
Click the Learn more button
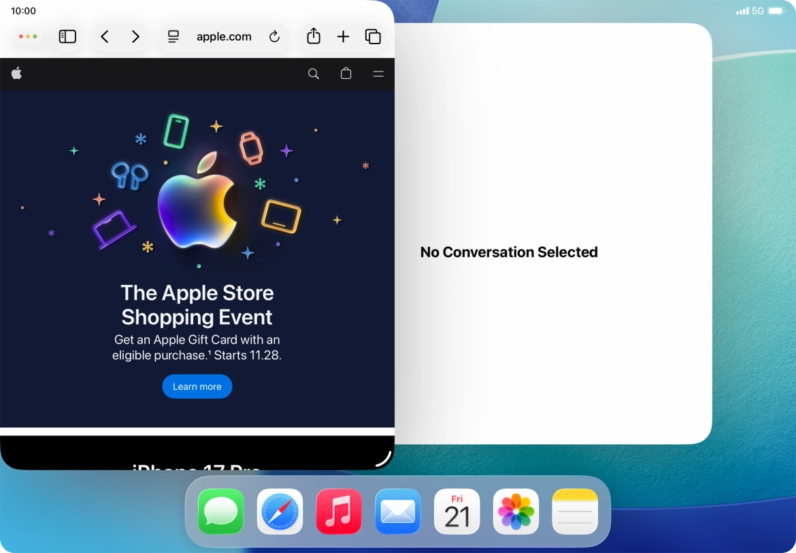click(x=197, y=386)
